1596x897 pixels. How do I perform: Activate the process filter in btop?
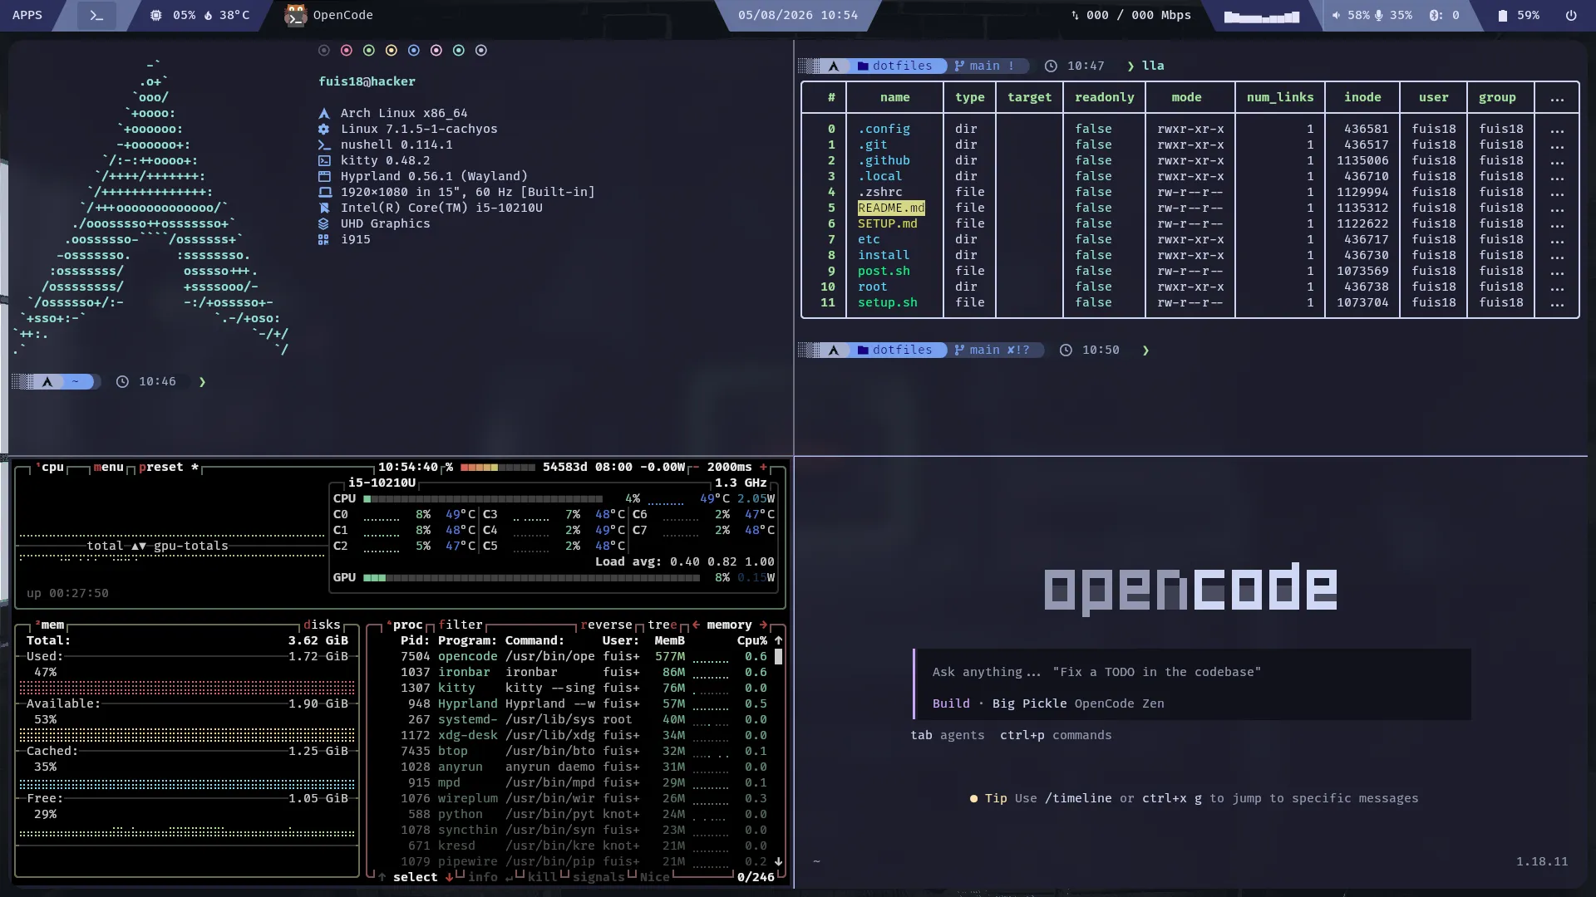tap(461, 625)
